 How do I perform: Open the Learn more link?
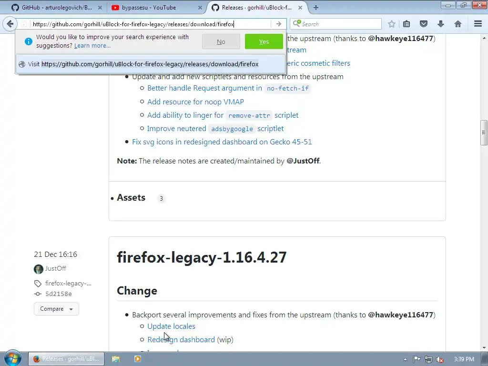click(x=92, y=46)
